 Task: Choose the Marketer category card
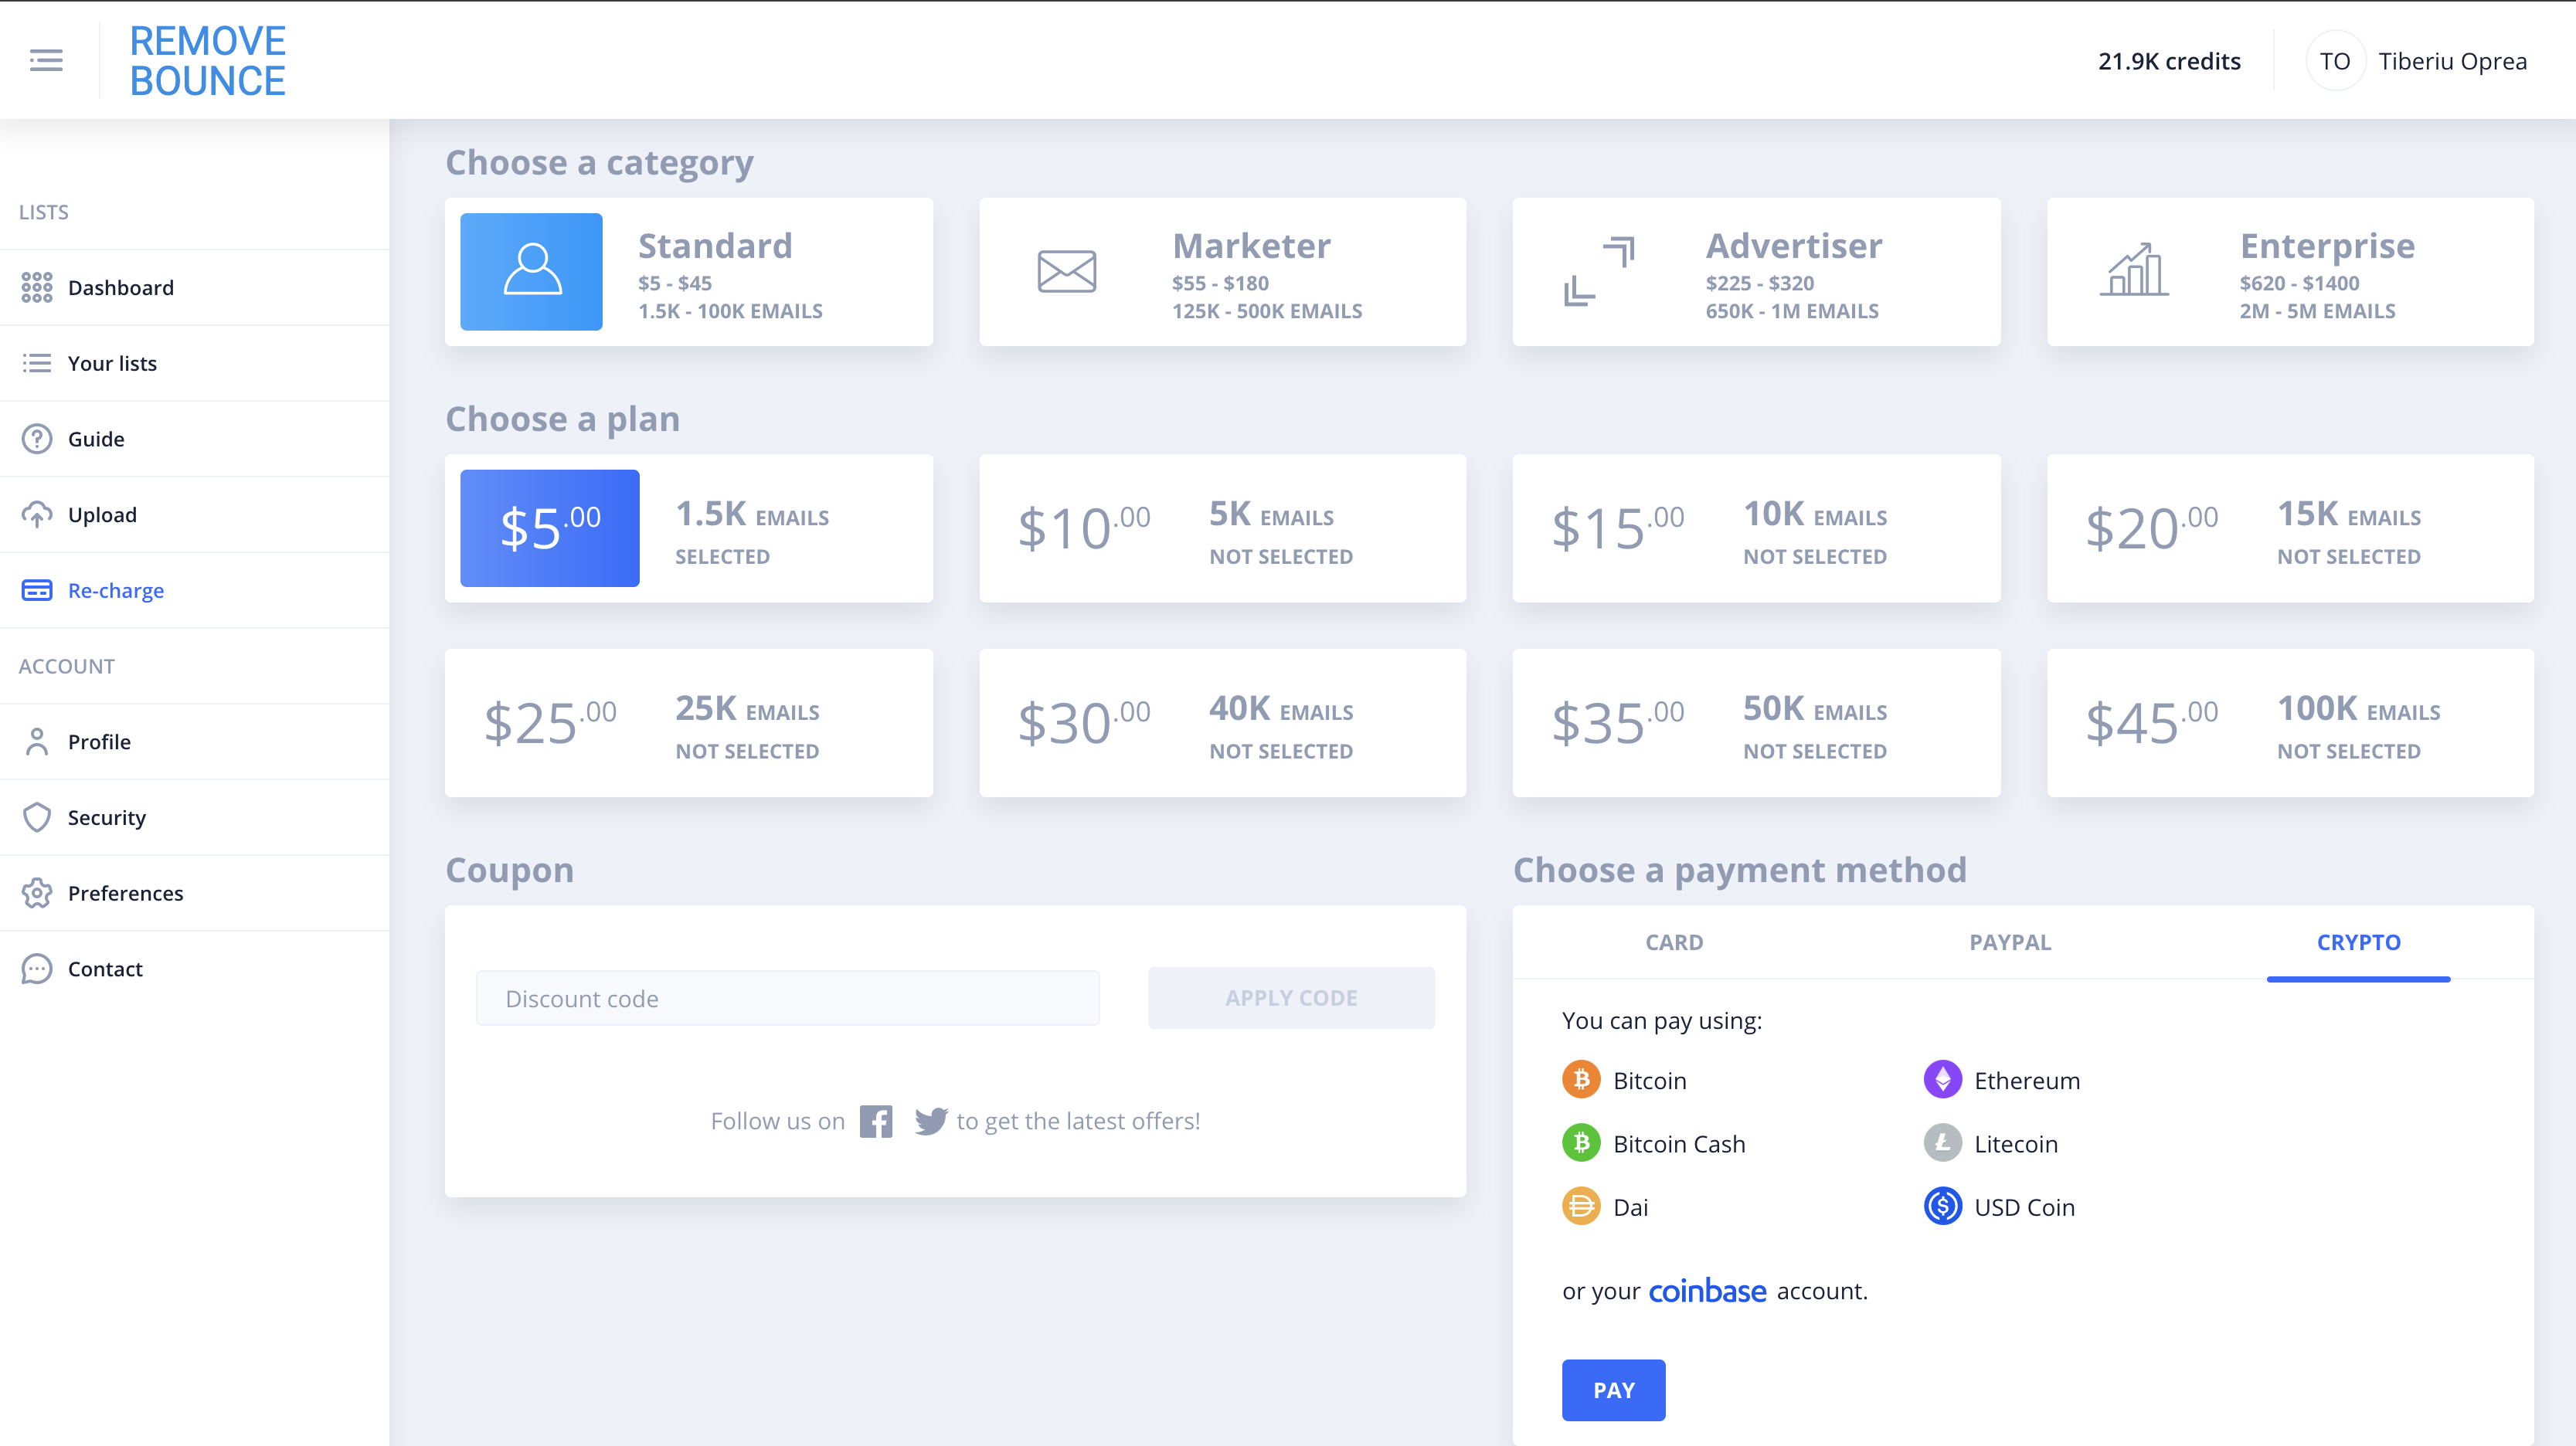point(1222,272)
